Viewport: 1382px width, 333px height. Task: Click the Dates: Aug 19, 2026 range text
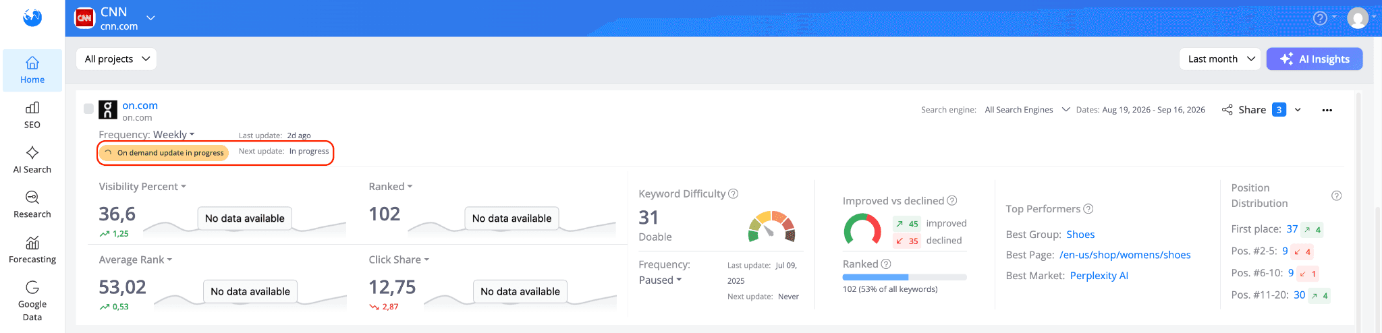tap(1140, 110)
